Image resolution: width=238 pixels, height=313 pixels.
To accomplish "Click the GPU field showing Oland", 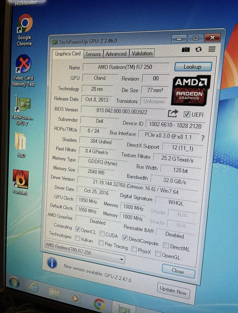I will point(100,78).
